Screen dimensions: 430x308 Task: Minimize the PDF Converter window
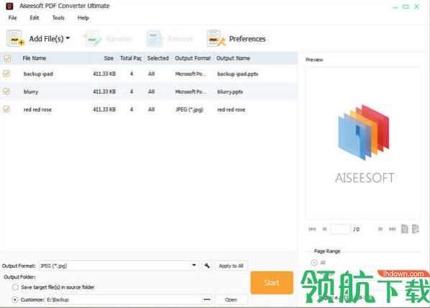point(395,7)
